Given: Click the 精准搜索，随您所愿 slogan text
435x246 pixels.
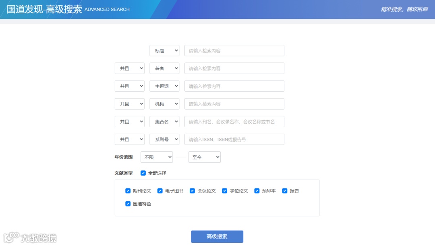Looking at the screenshot, I should pyautogui.click(x=404, y=9).
